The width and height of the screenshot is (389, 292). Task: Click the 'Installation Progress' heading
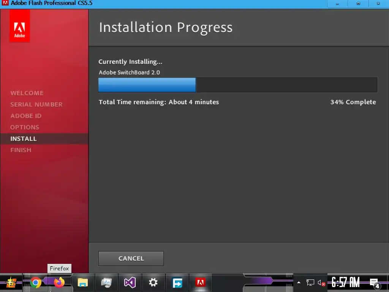point(166,27)
